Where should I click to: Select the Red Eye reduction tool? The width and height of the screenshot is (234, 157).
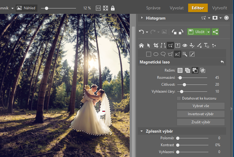(185, 45)
